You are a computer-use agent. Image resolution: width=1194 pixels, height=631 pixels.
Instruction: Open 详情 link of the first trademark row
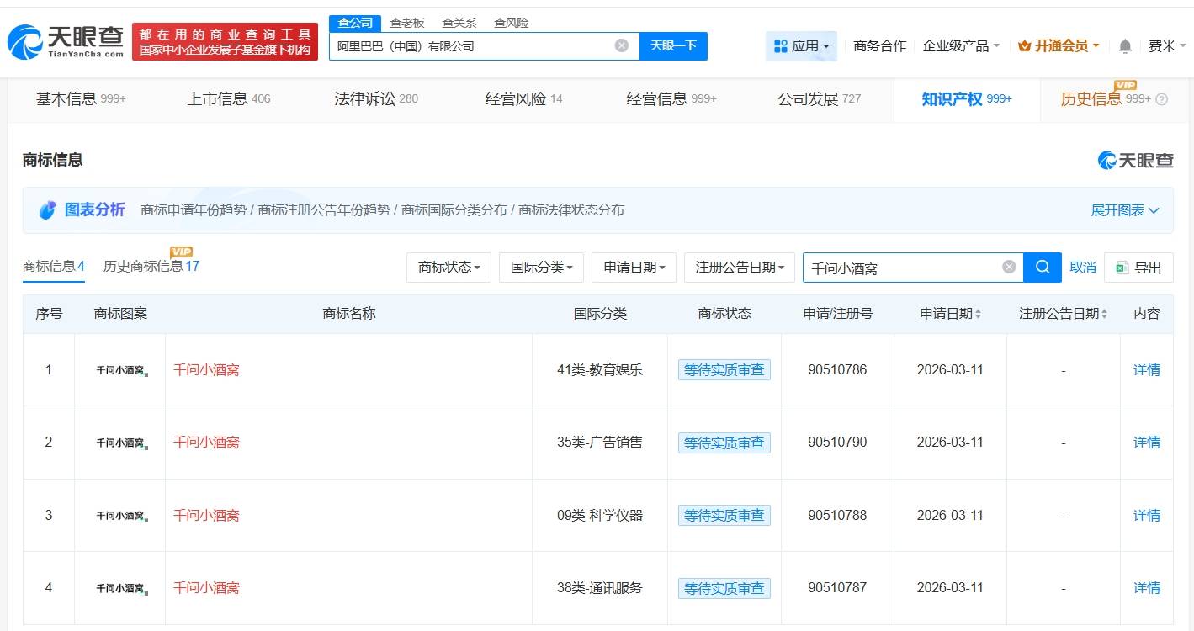point(1146,369)
